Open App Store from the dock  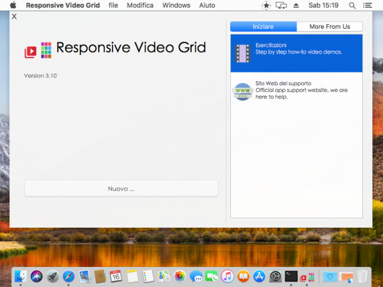[x=259, y=276]
